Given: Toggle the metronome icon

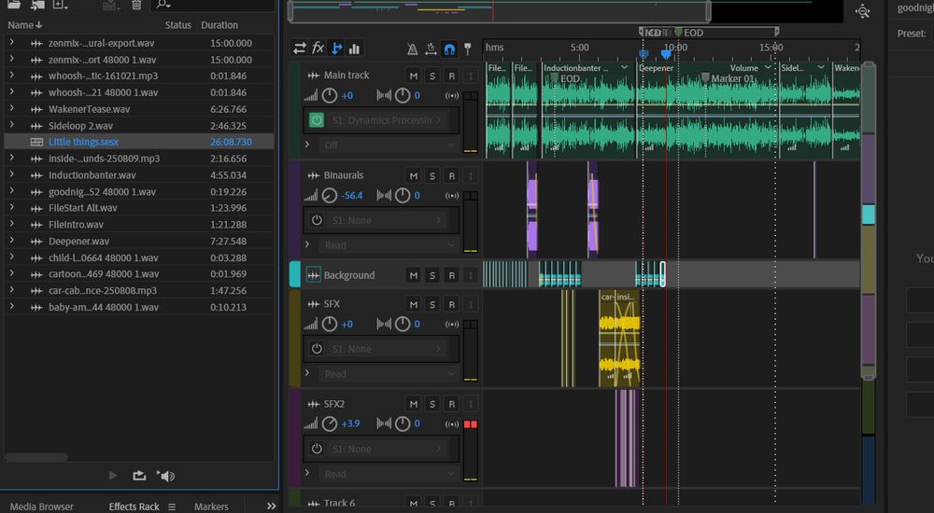Looking at the screenshot, I should (x=412, y=49).
